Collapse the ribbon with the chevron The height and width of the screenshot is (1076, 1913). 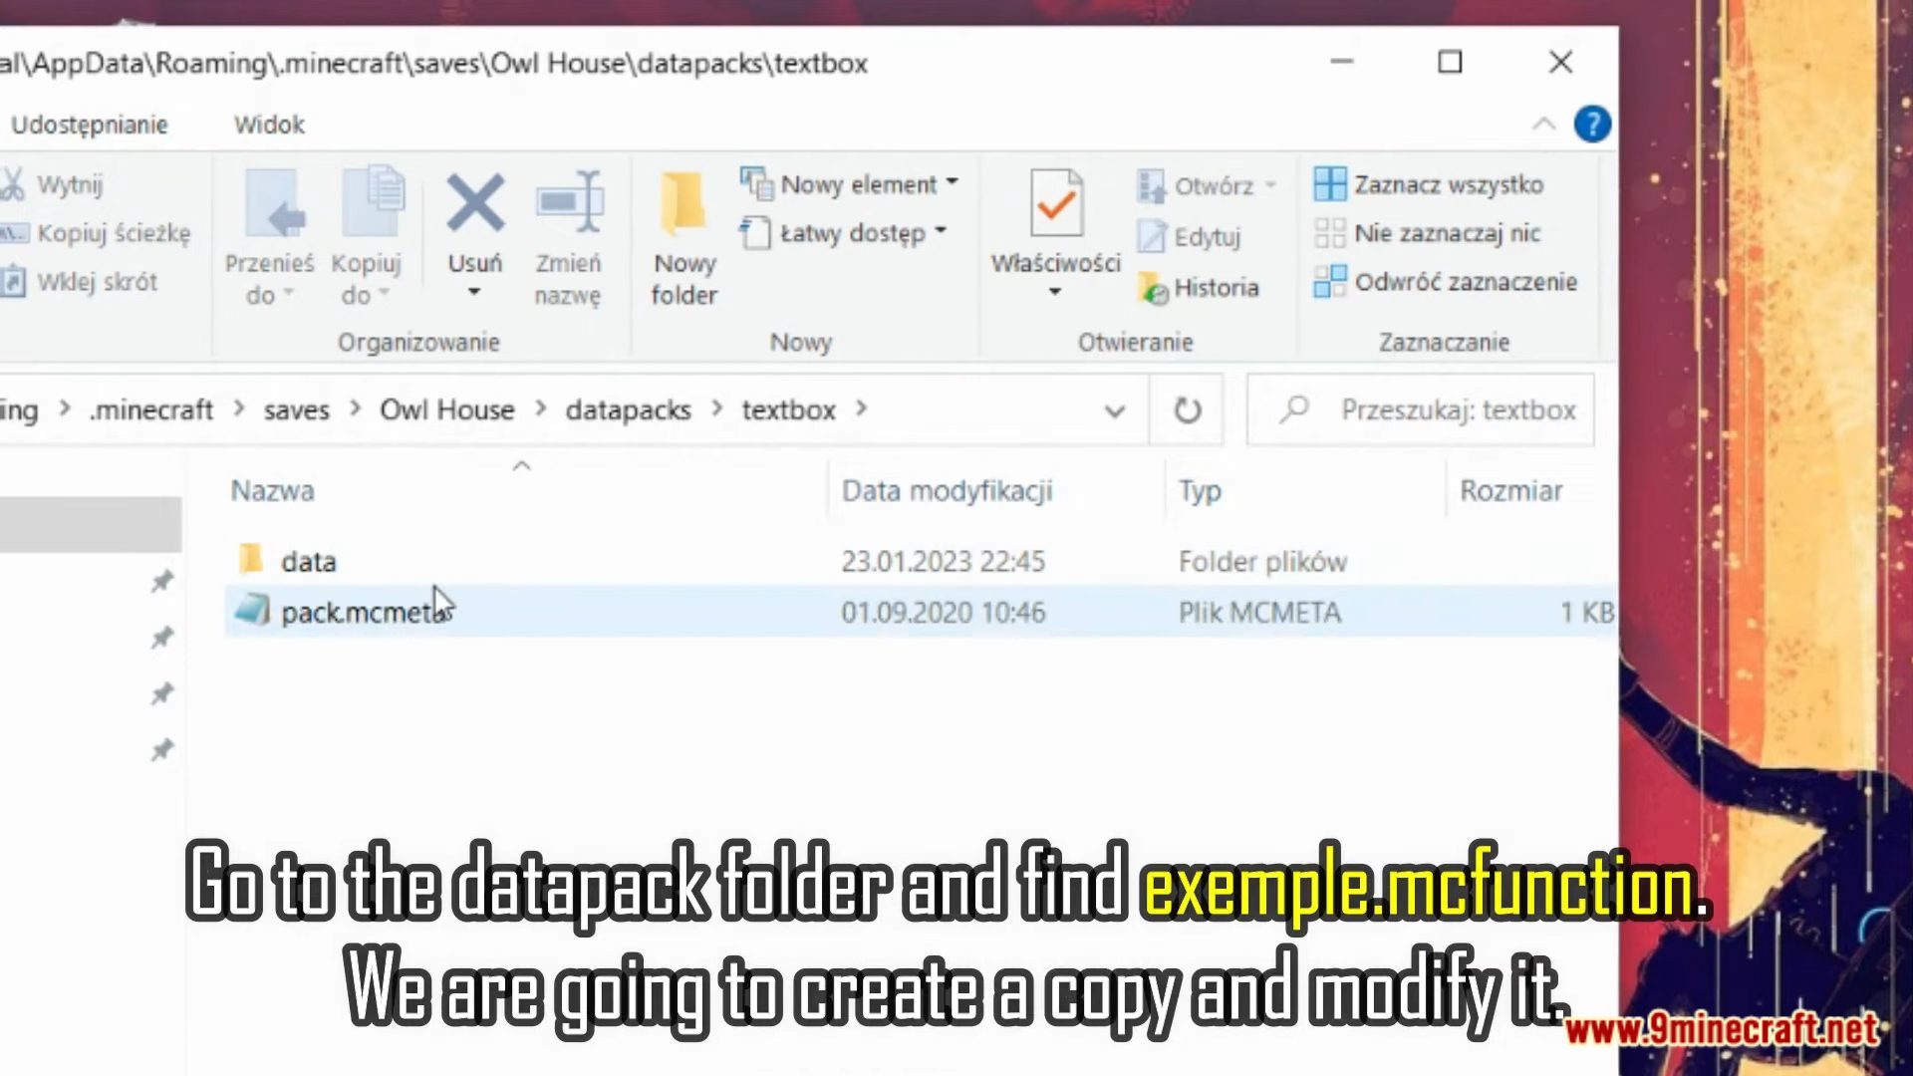point(1543,125)
